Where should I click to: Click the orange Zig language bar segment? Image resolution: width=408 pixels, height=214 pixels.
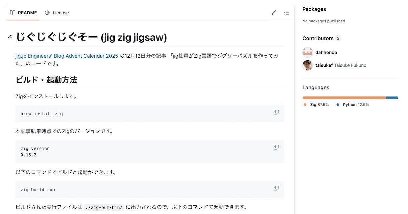344,98
